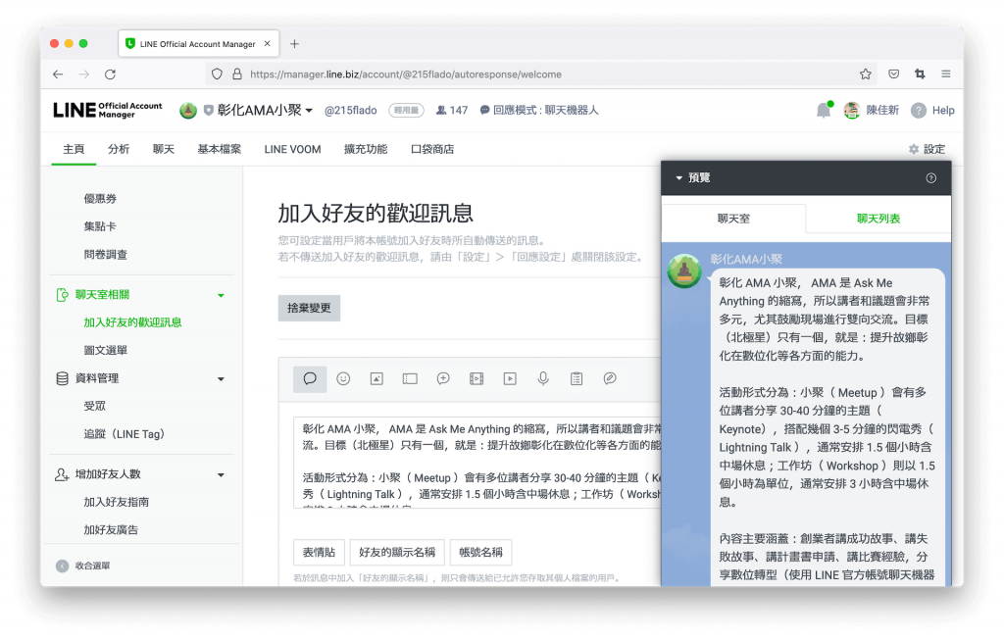This screenshot has height=640, width=1004.
Task: Click the 捨棄變更 button
Action: coord(309,308)
